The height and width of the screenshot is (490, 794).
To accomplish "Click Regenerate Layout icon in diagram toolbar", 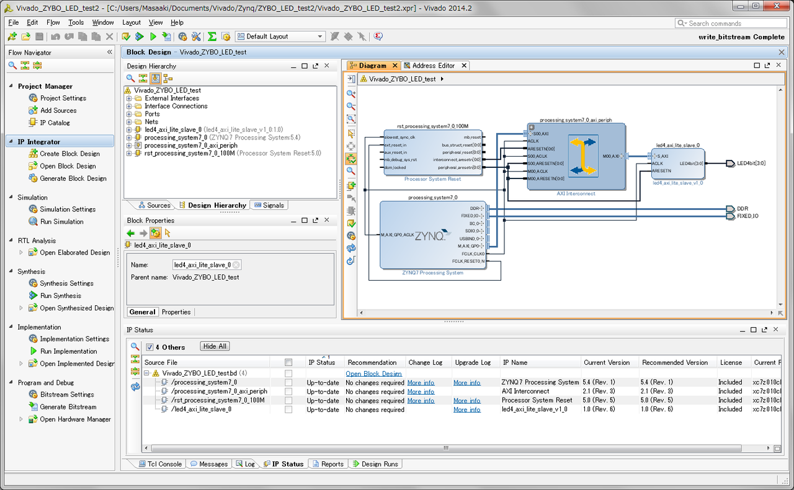I will click(x=351, y=248).
